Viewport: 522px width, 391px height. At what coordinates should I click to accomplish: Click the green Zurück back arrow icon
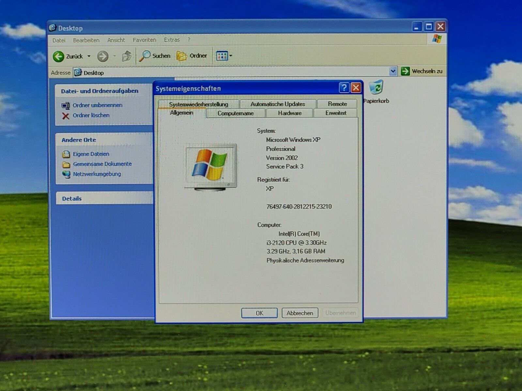59,56
